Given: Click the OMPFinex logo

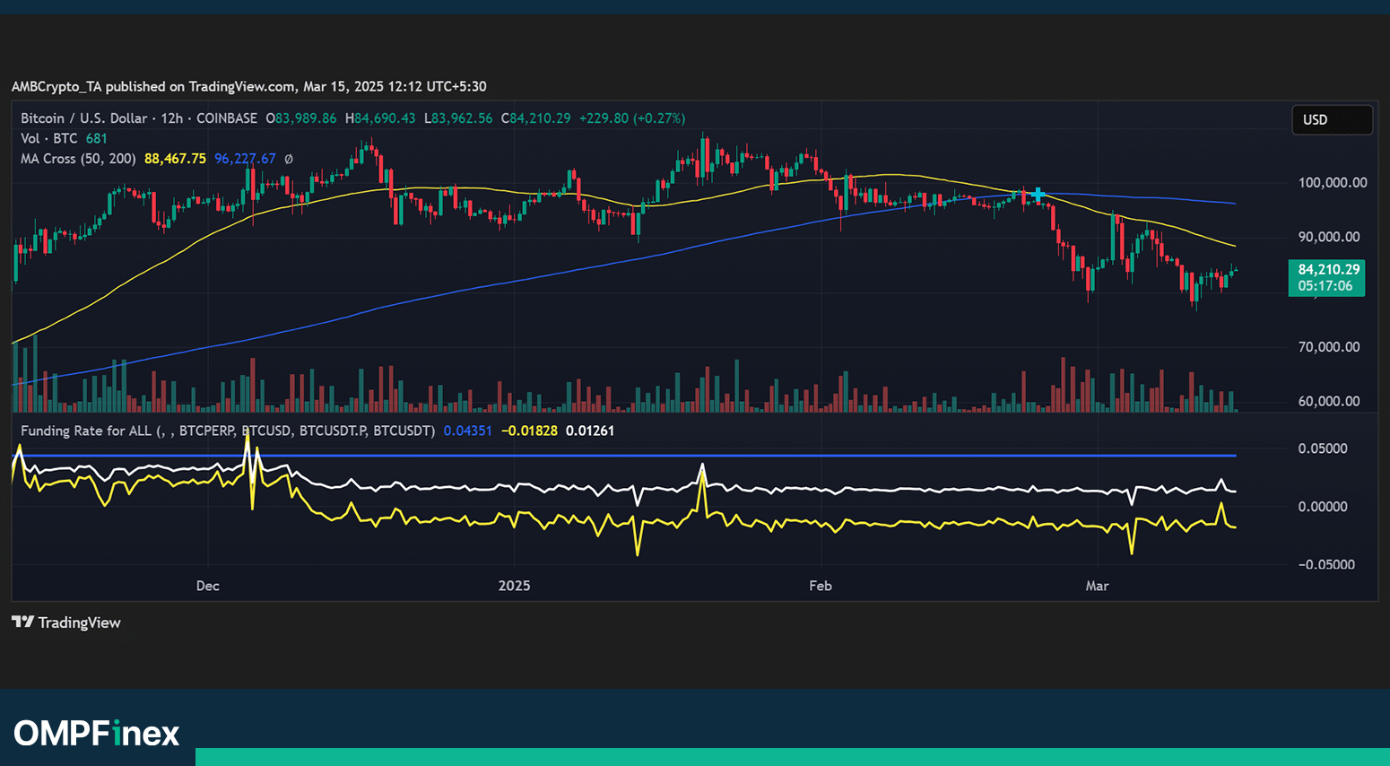Looking at the screenshot, I should (97, 733).
